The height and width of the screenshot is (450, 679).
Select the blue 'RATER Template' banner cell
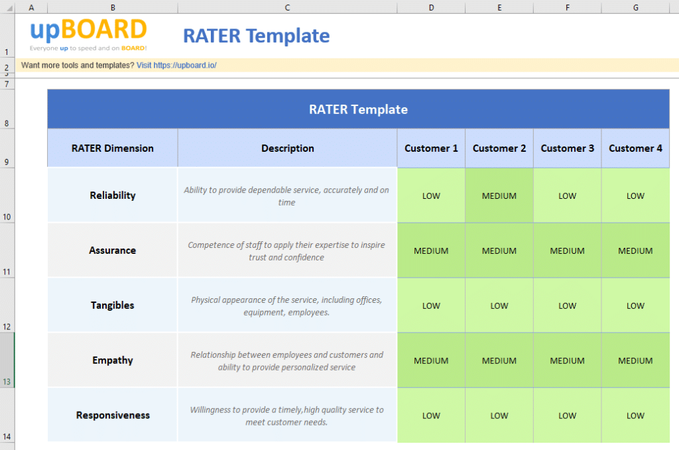click(x=358, y=109)
